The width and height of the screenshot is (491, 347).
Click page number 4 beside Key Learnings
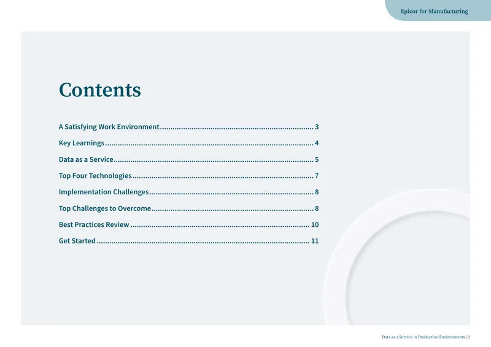coord(317,143)
